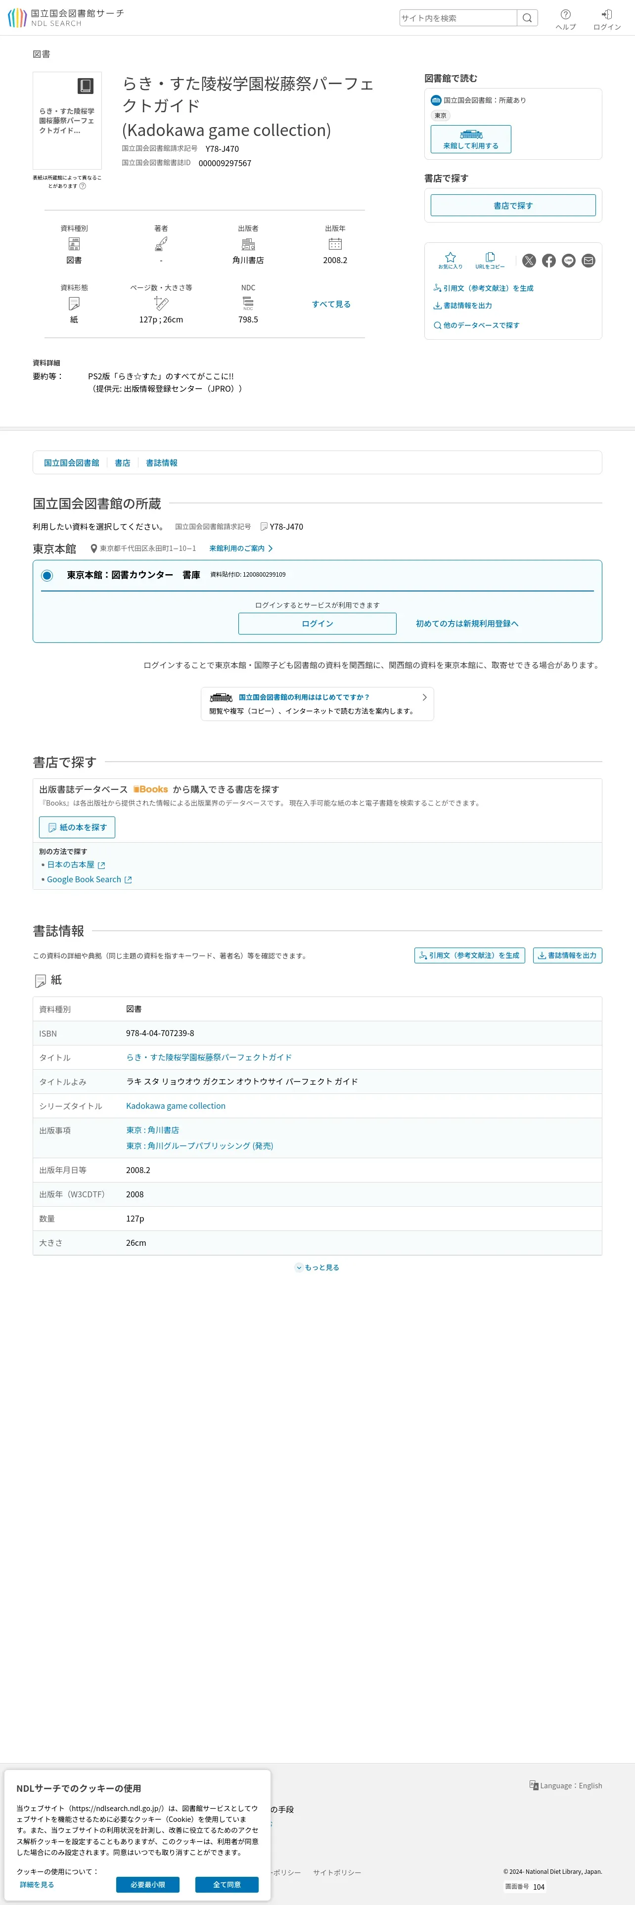Click the train icon in first-time banner
This screenshot has height=1905, width=635.
click(221, 697)
